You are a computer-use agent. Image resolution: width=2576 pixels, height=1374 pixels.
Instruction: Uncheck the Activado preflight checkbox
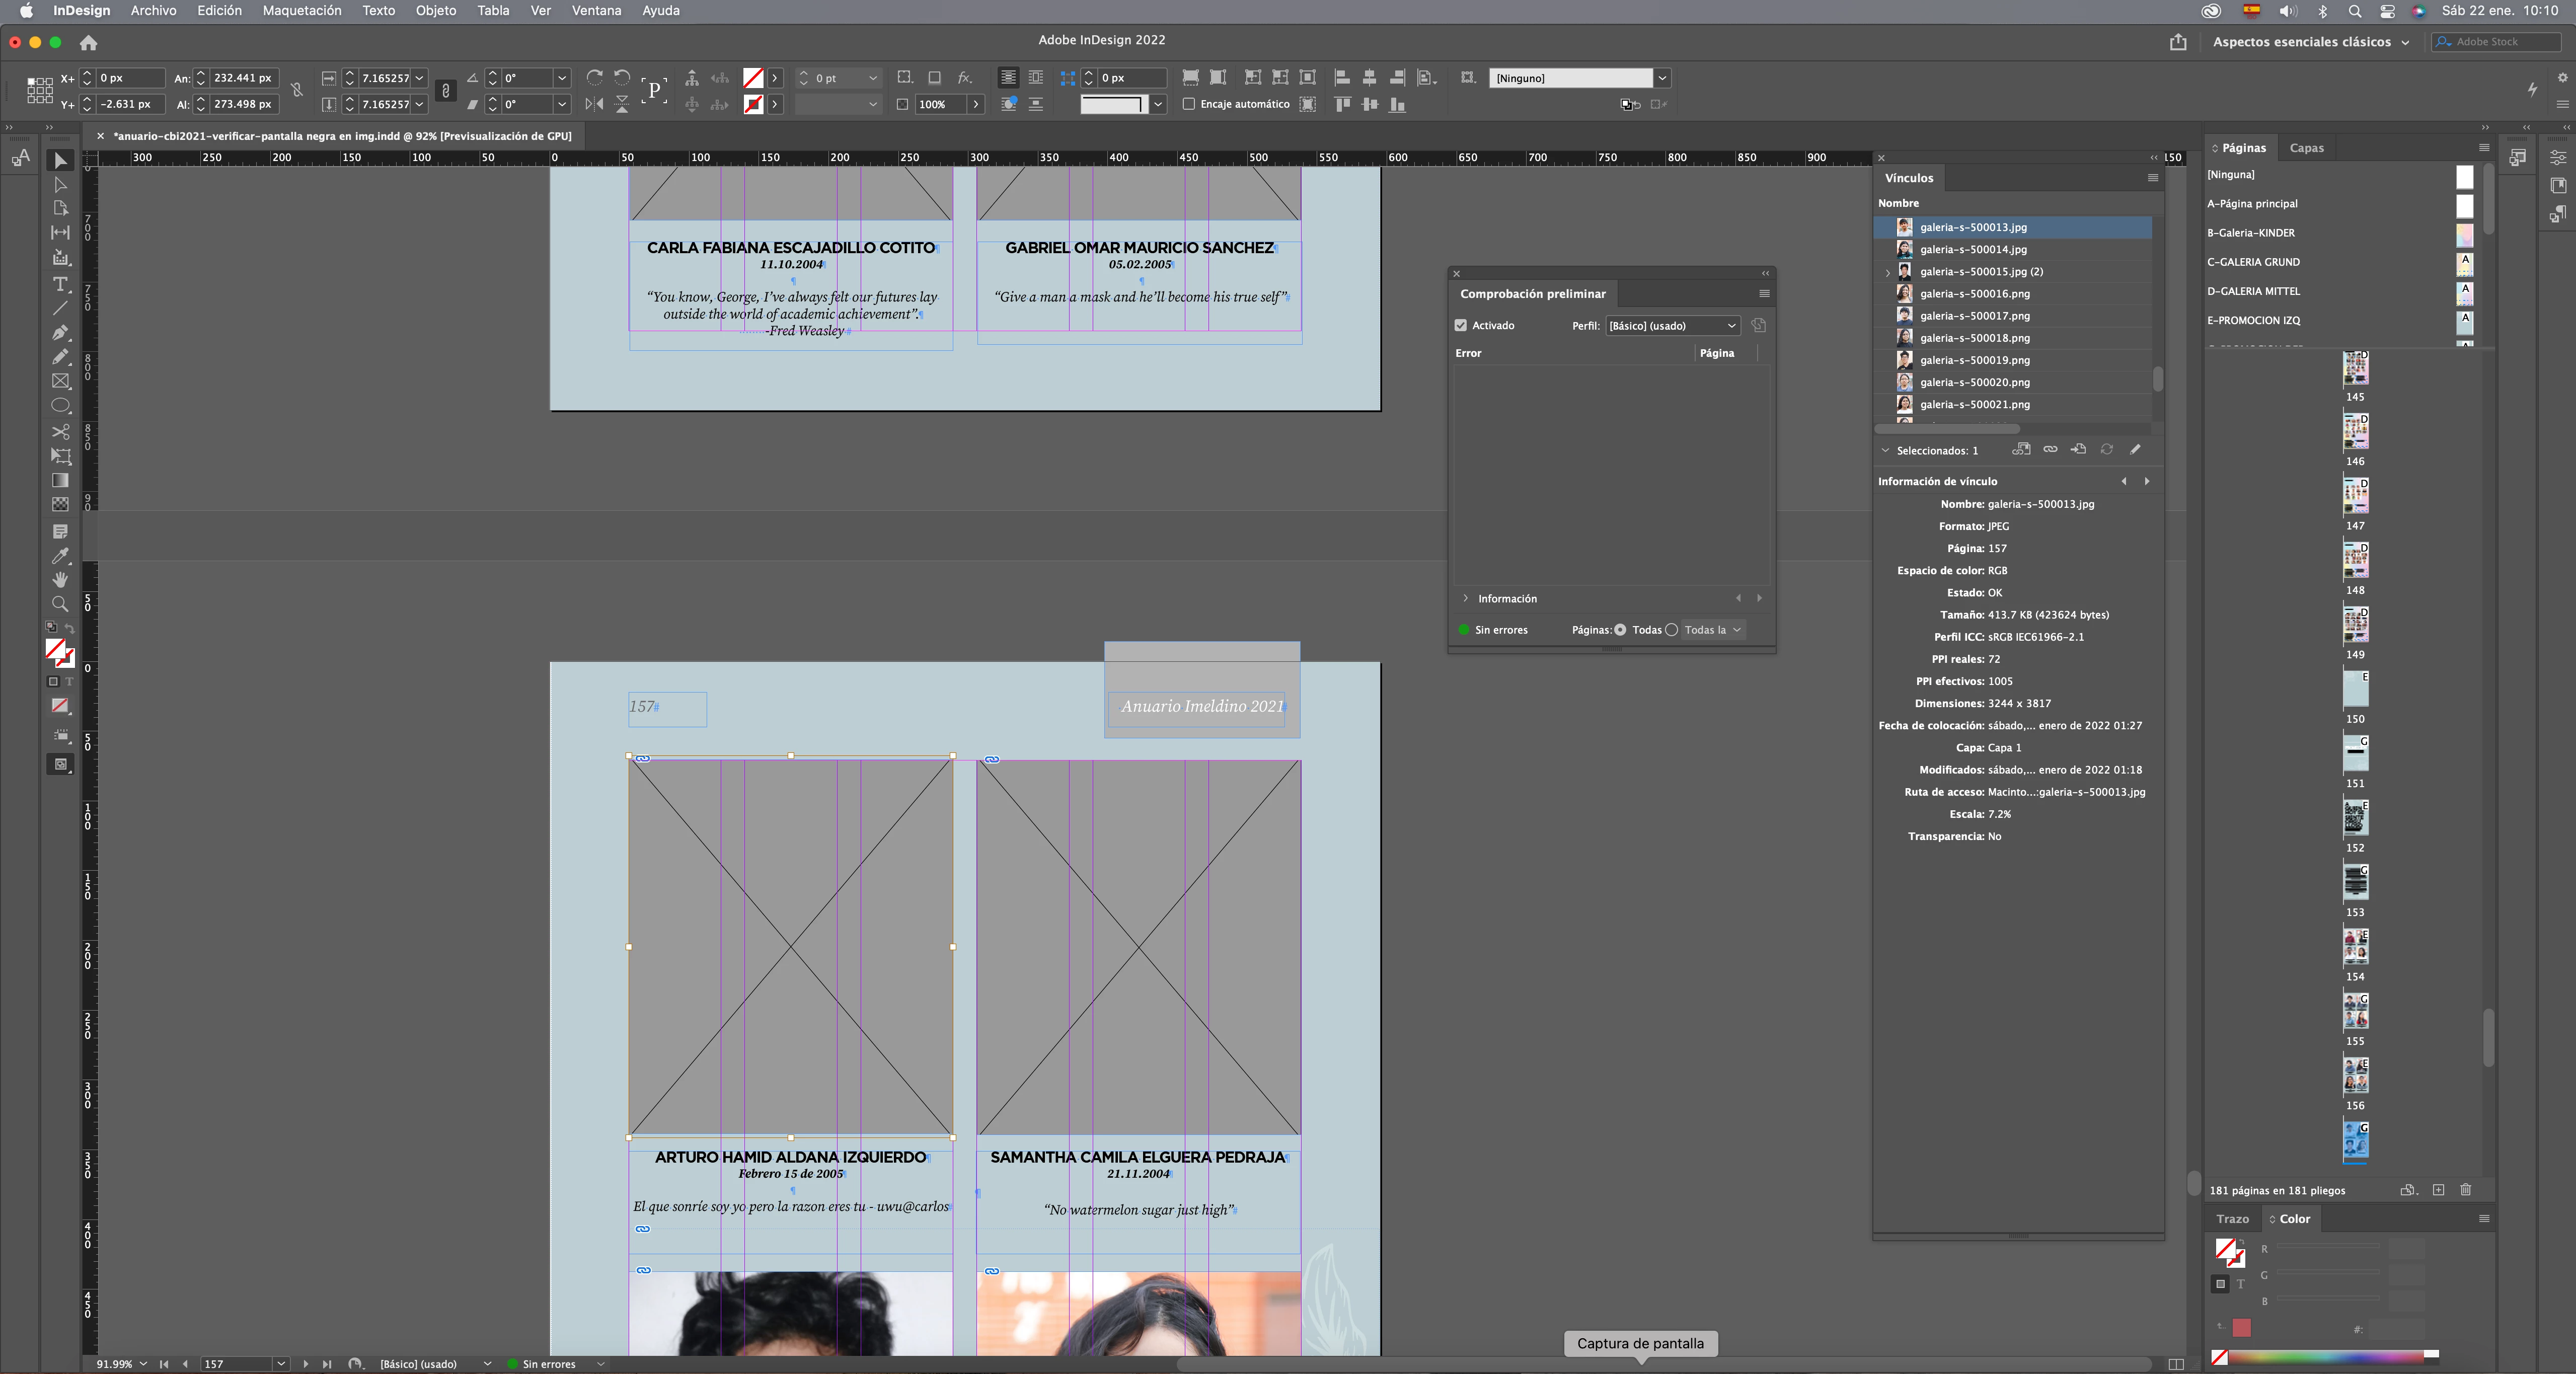click(1461, 325)
